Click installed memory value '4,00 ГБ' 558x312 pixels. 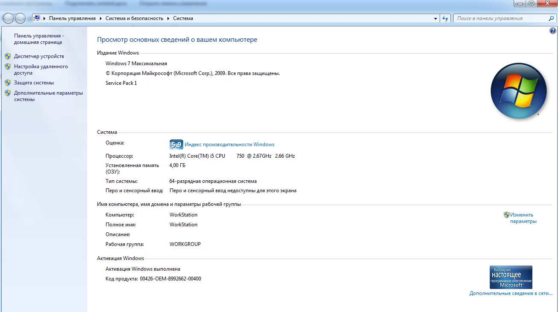[x=177, y=165]
